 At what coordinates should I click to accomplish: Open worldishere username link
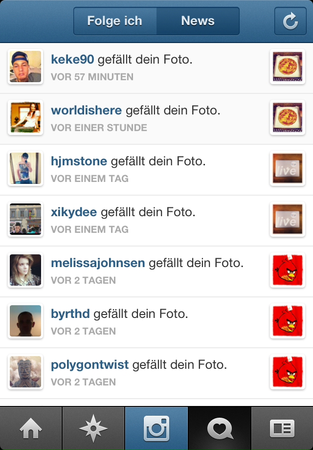tap(87, 110)
